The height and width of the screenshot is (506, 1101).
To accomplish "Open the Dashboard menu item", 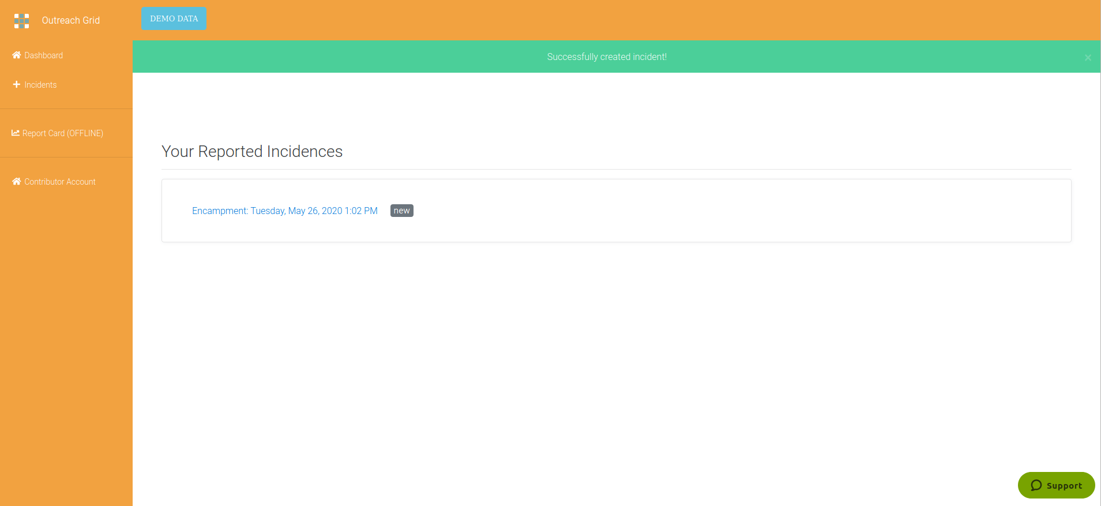I will 43,55.
